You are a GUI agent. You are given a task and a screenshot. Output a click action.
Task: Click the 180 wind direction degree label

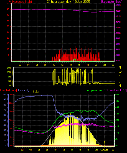9,77
